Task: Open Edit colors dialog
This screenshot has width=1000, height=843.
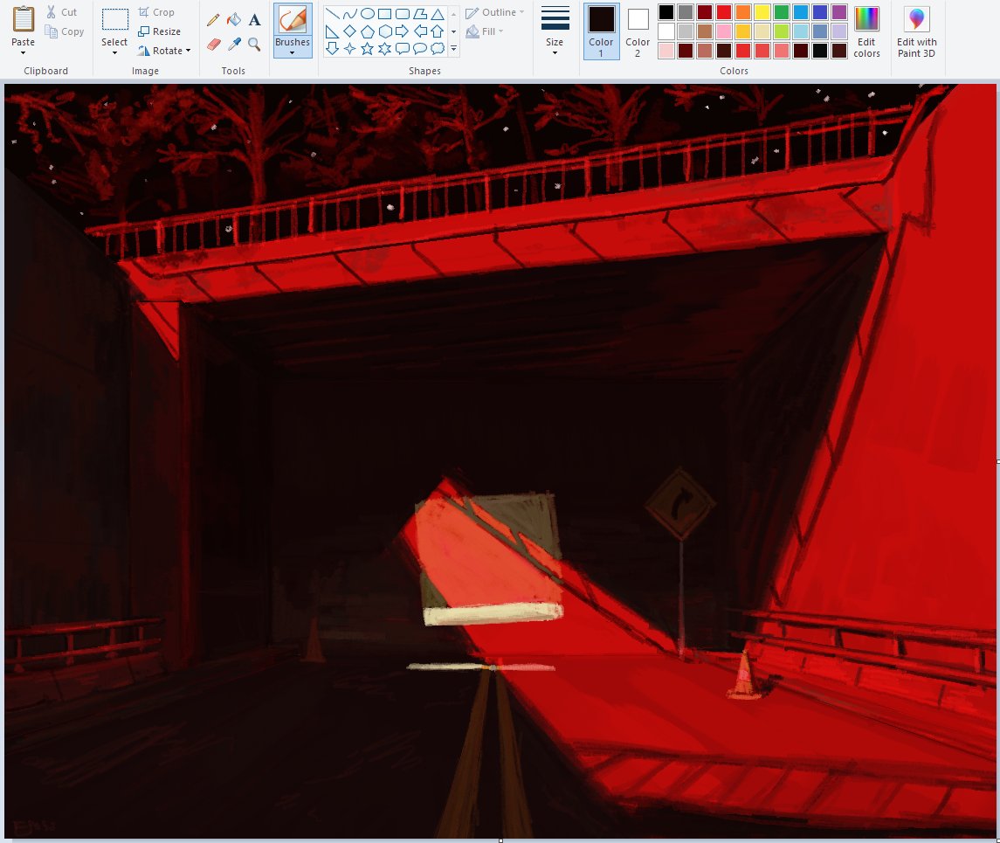Action: point(866,31)
